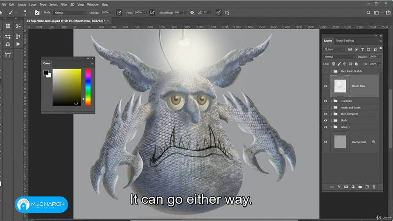
Task: Pick hue from the rainbow slider
Action: [x=88, y=87]
